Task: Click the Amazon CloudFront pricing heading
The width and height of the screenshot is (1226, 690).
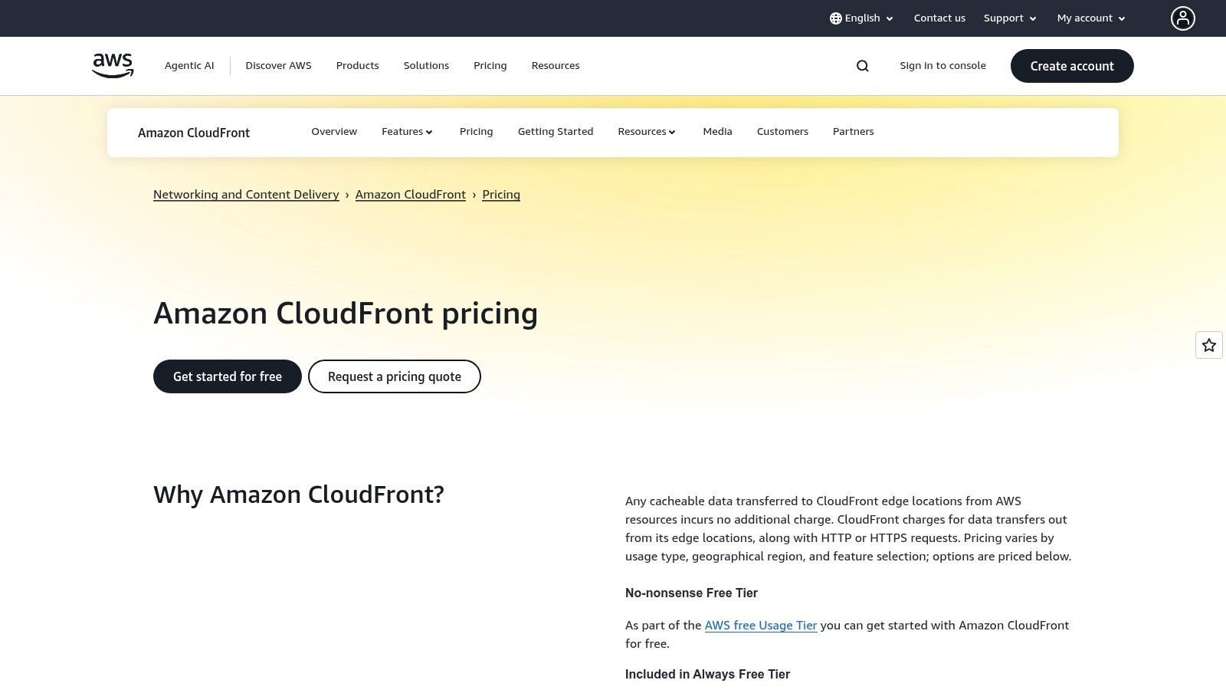Action: 346,314
